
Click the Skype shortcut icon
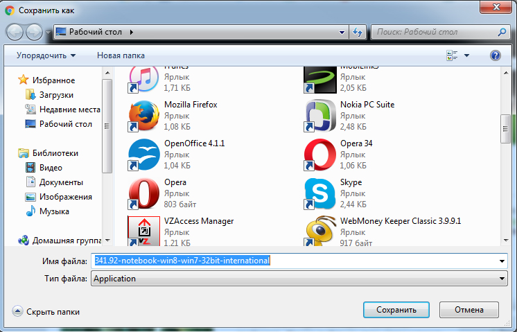tap(321, 193)
